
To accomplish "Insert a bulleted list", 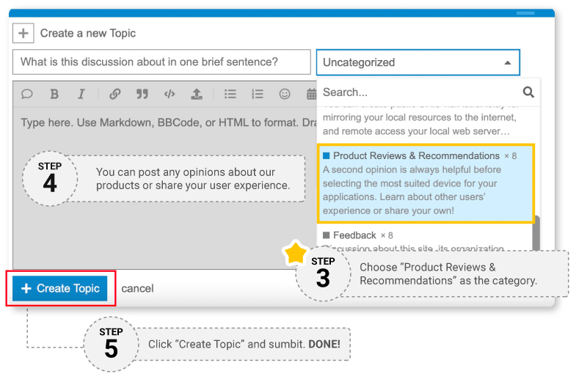I will coord(230,94).
